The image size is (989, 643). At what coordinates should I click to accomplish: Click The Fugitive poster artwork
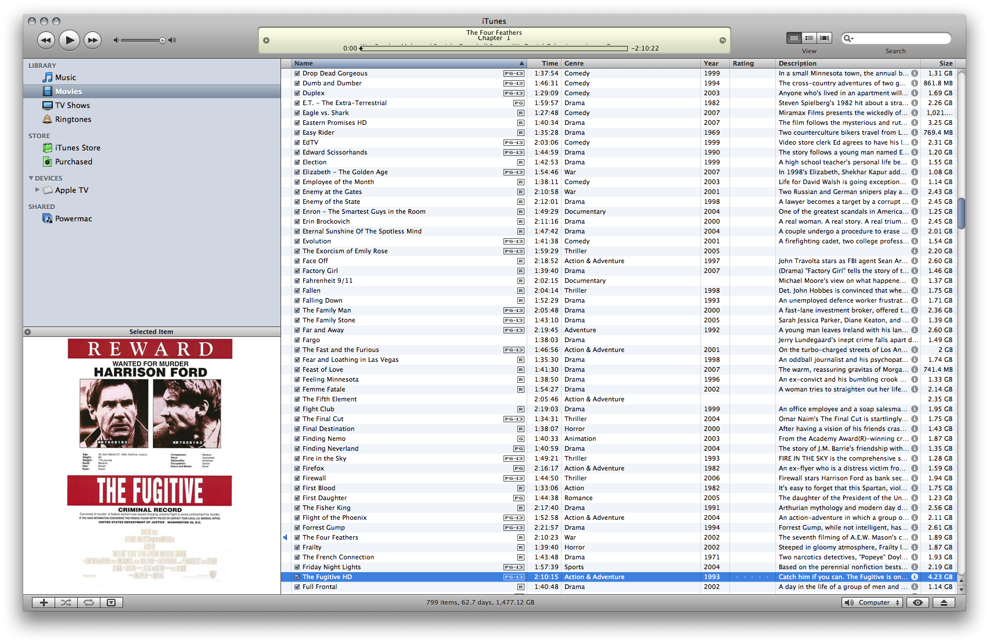coord(150,460)
